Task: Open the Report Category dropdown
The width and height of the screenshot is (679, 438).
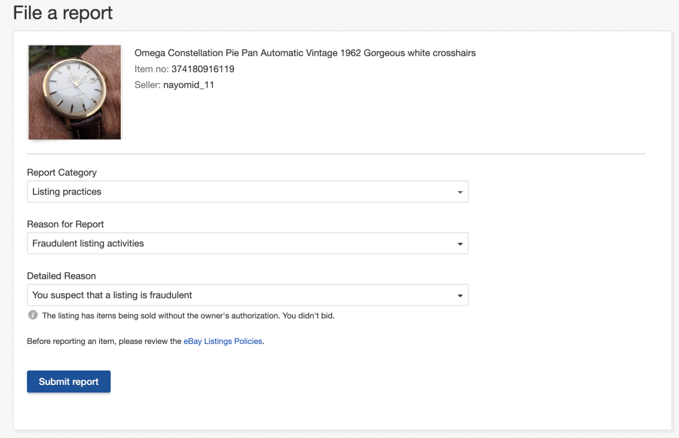Action: click(247, 192)
